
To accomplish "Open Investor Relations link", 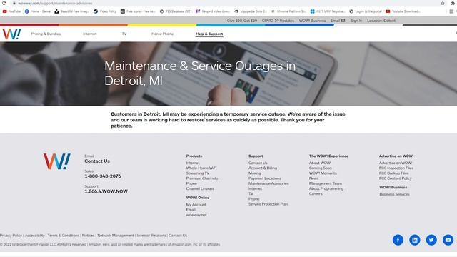I will coord(151,236).
